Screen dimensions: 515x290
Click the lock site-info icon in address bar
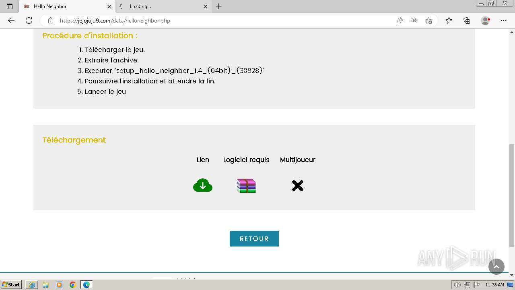click(51, 21)
